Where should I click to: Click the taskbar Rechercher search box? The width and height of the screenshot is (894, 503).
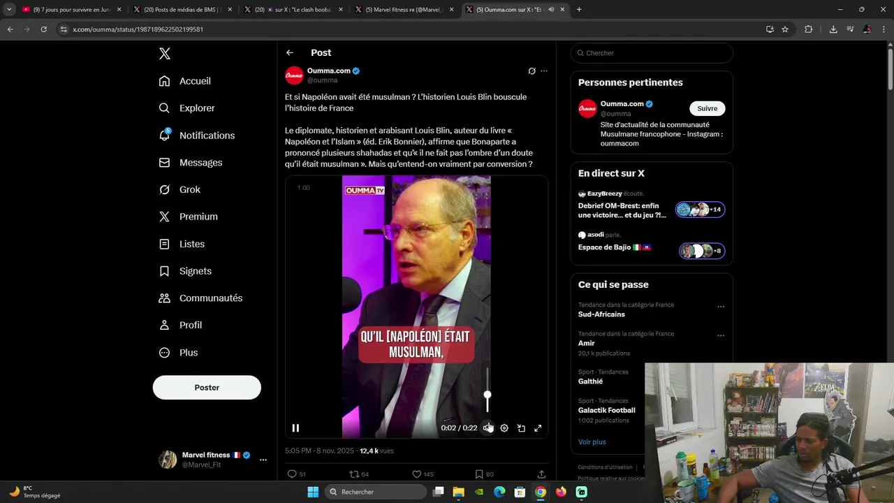[376, 492]
